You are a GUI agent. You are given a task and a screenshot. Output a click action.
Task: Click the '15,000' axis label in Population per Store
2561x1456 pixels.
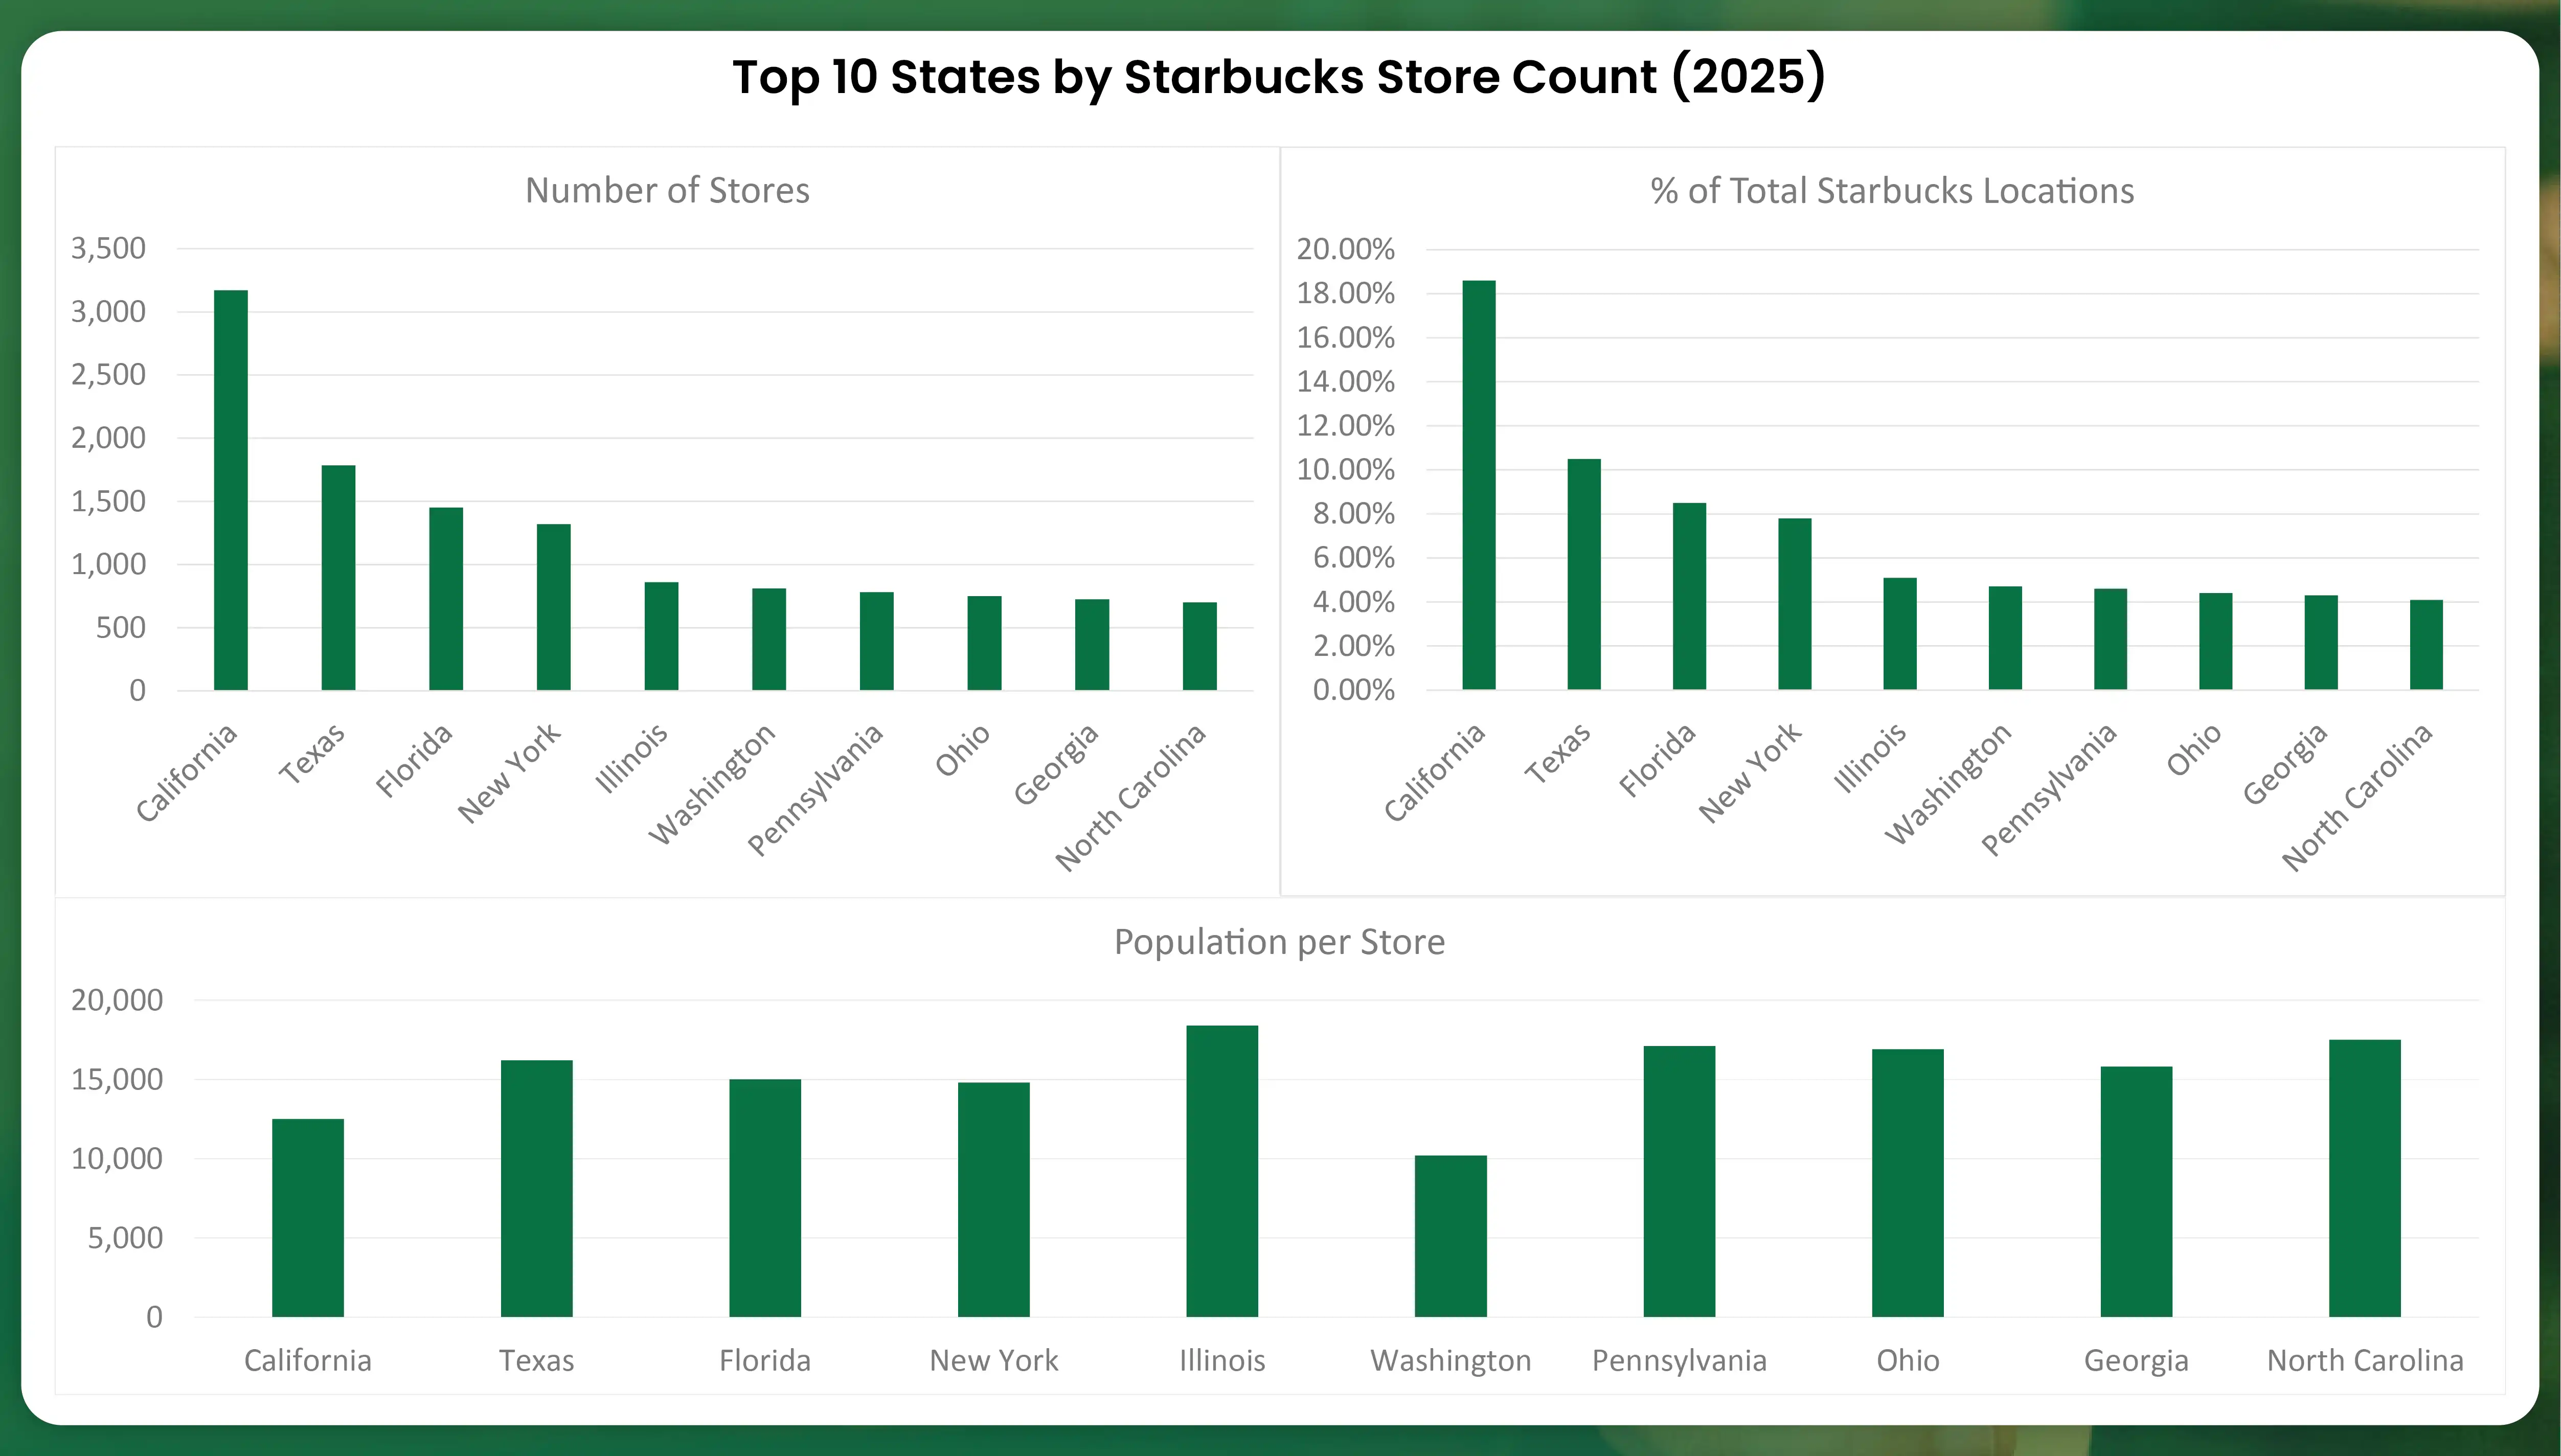point(117,1079)
